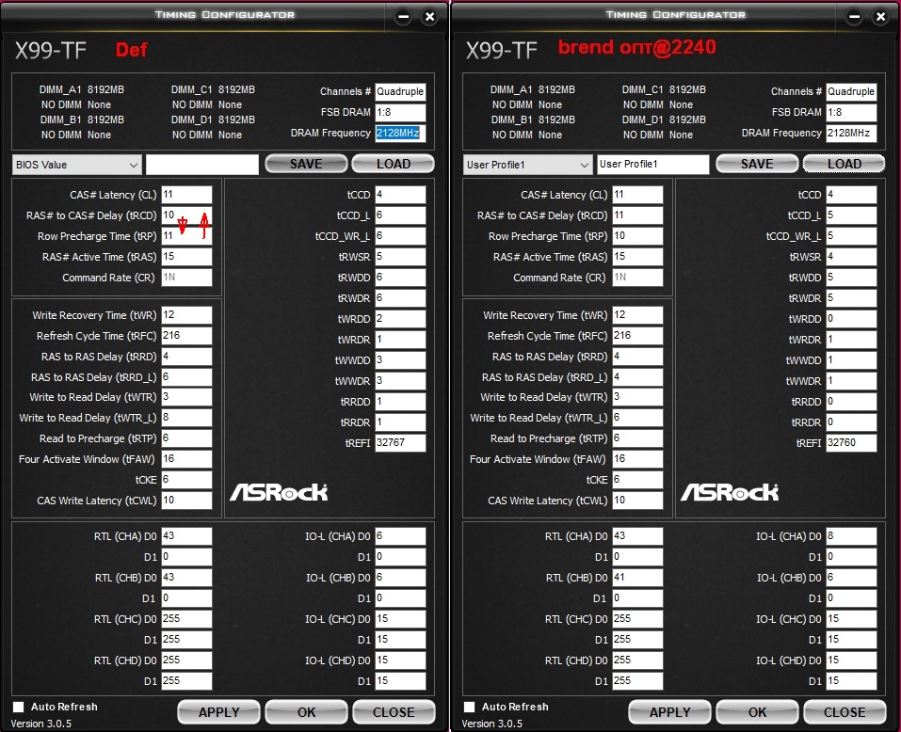Click tRRD_L value 4 in right brend window
The width and height of the screenshot is (901, 732).
click(637, 377)
